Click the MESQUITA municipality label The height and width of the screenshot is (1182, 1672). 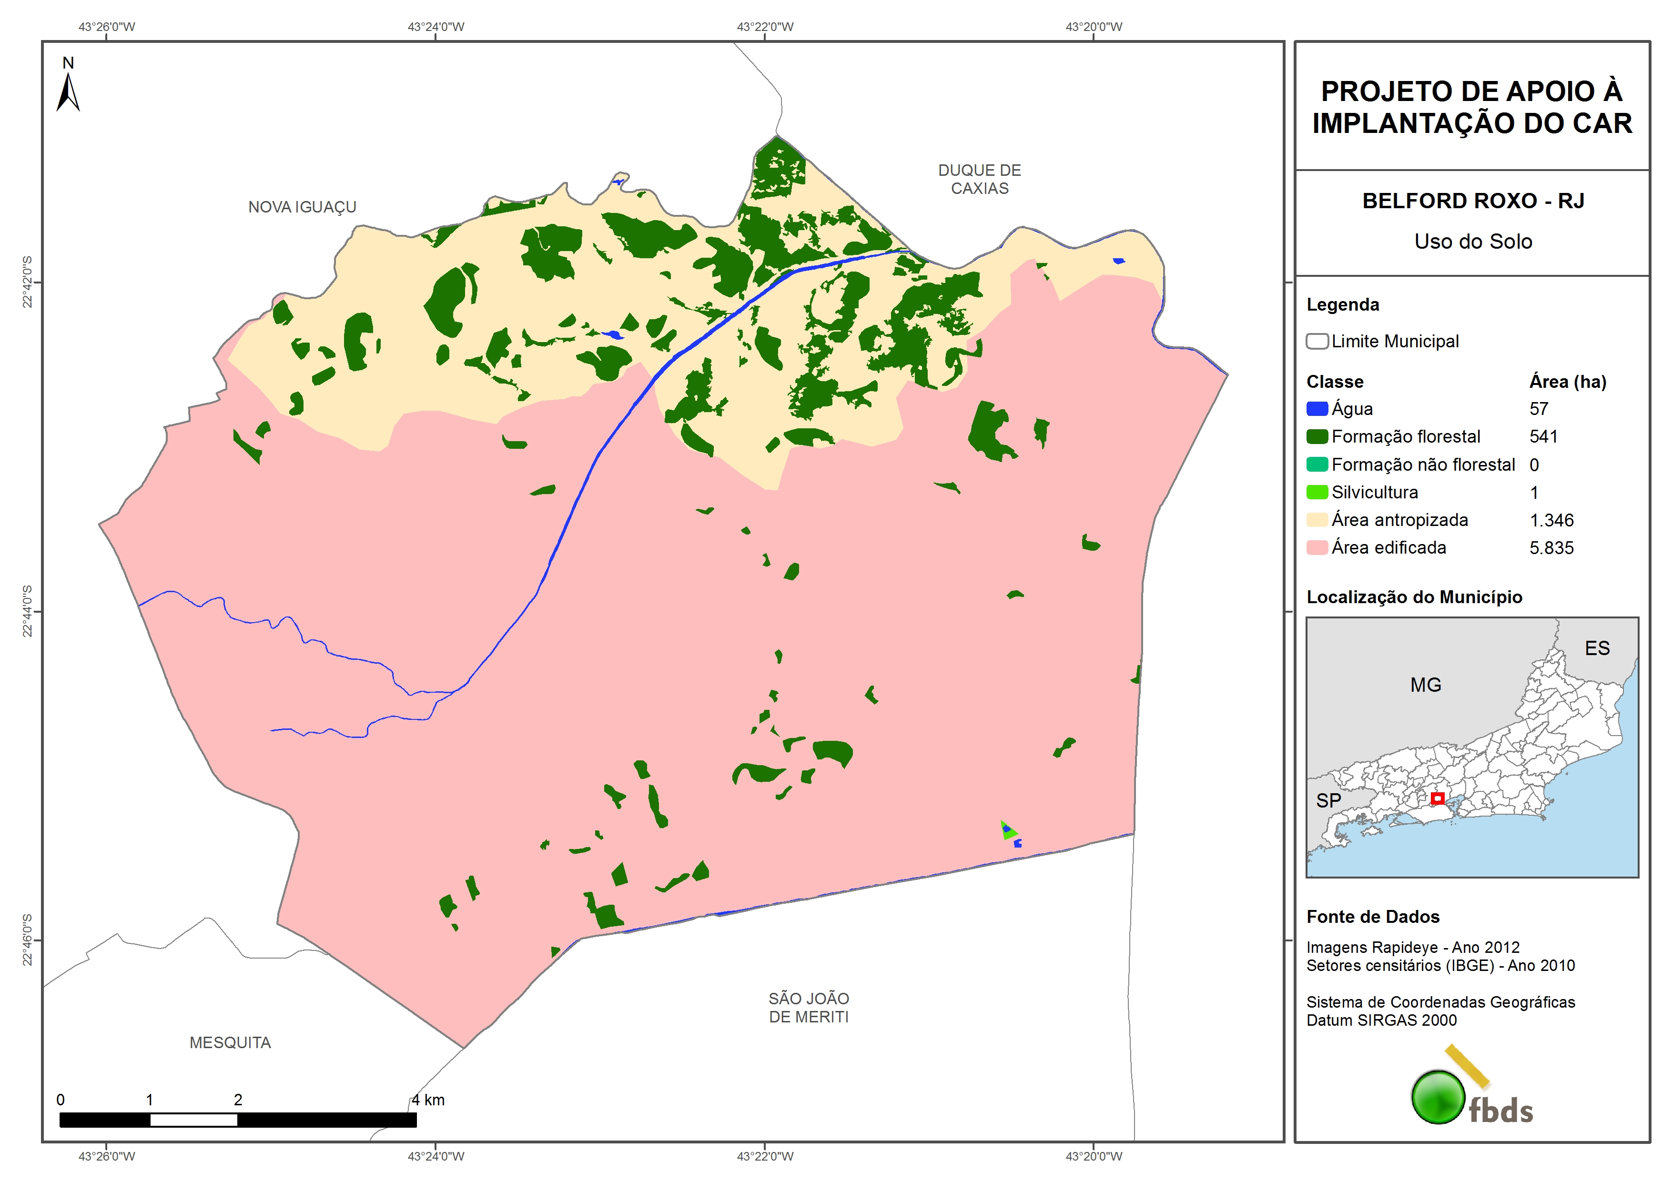tap(230, 1042)
